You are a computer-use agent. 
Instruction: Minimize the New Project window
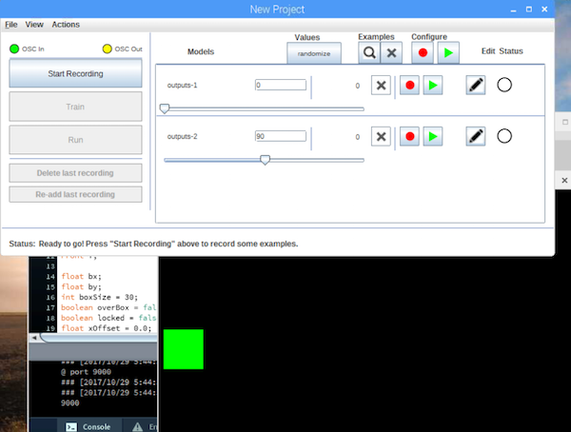[514, 10]
